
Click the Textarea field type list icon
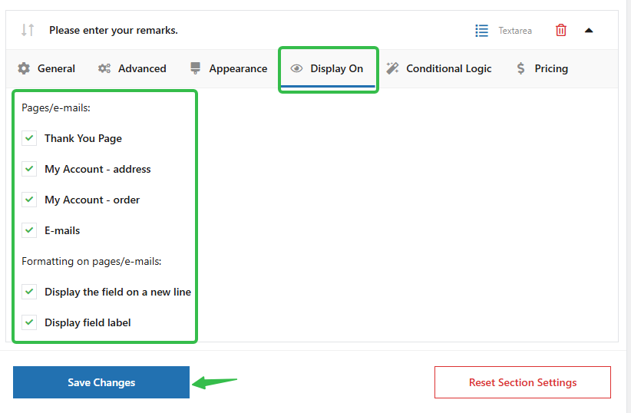(x=481, y=31)
